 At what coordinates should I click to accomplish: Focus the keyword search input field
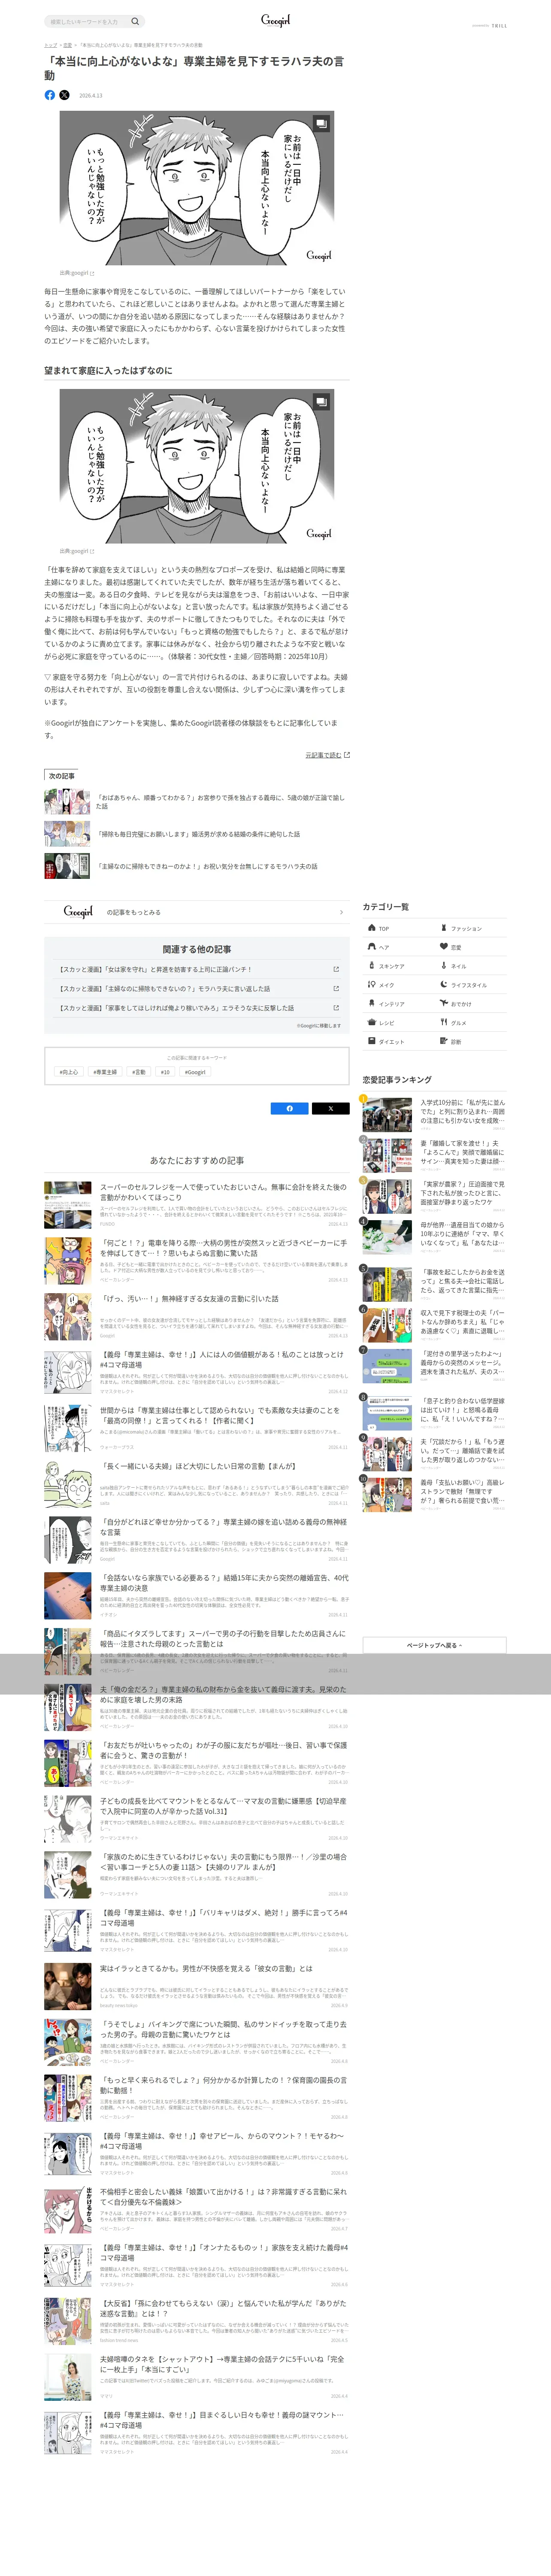[87, 21]
